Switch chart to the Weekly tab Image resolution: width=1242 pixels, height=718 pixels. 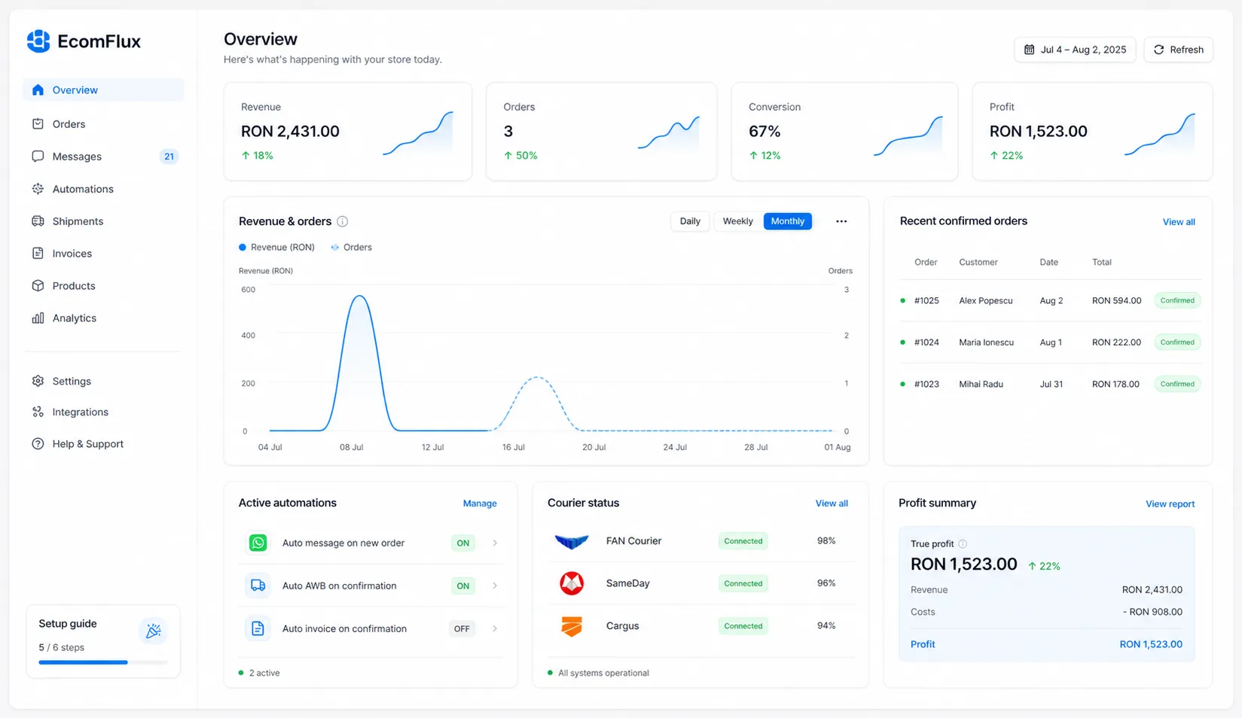click(x=737, y=221)
